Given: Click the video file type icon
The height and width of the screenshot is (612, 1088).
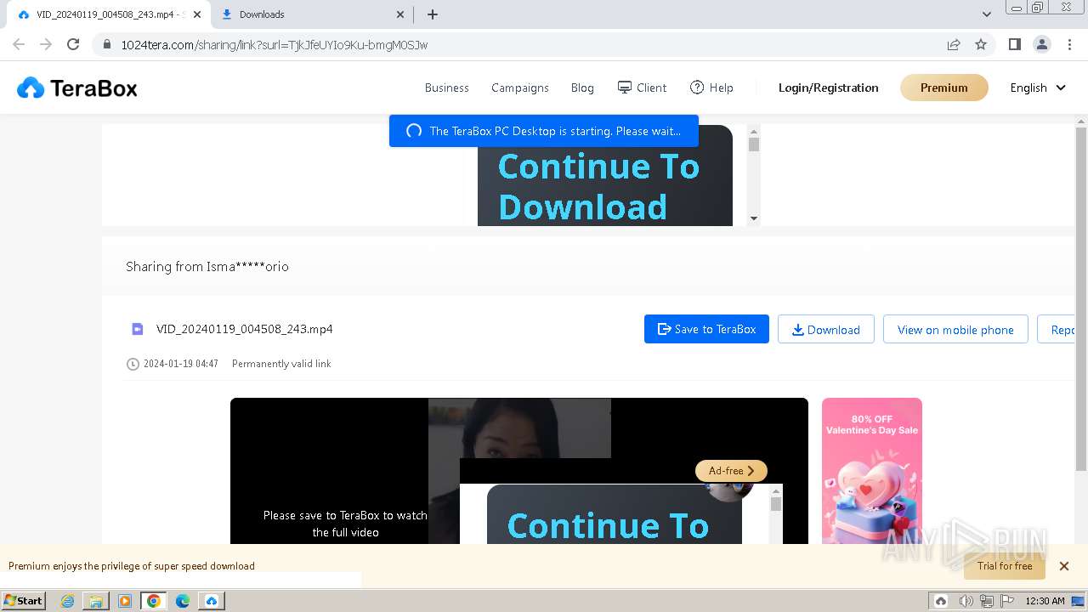Looking at the screenshot, I should click(137, 329).
